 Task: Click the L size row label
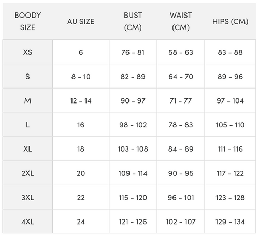27,124
